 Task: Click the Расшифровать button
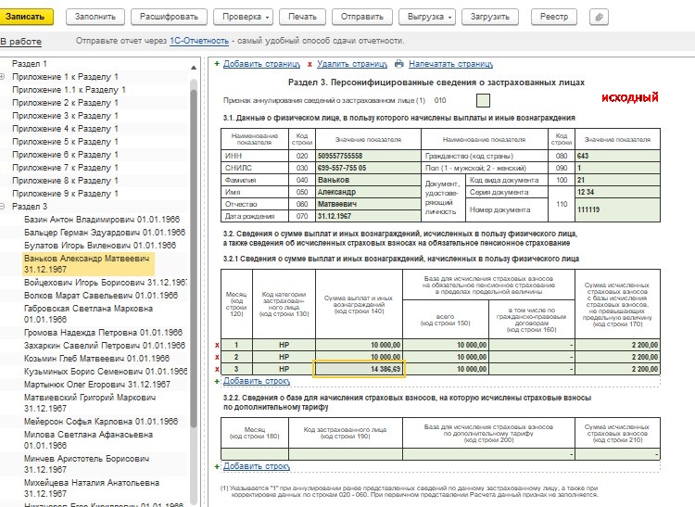169,17
